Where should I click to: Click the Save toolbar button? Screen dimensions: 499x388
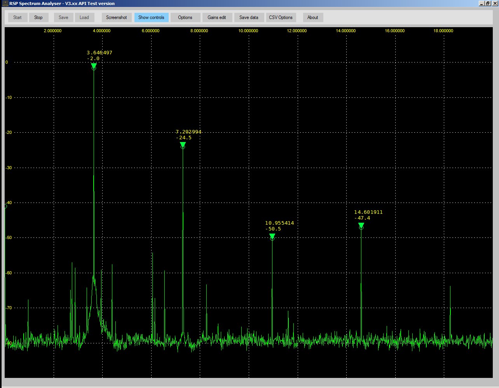click(x=63, y=17)
